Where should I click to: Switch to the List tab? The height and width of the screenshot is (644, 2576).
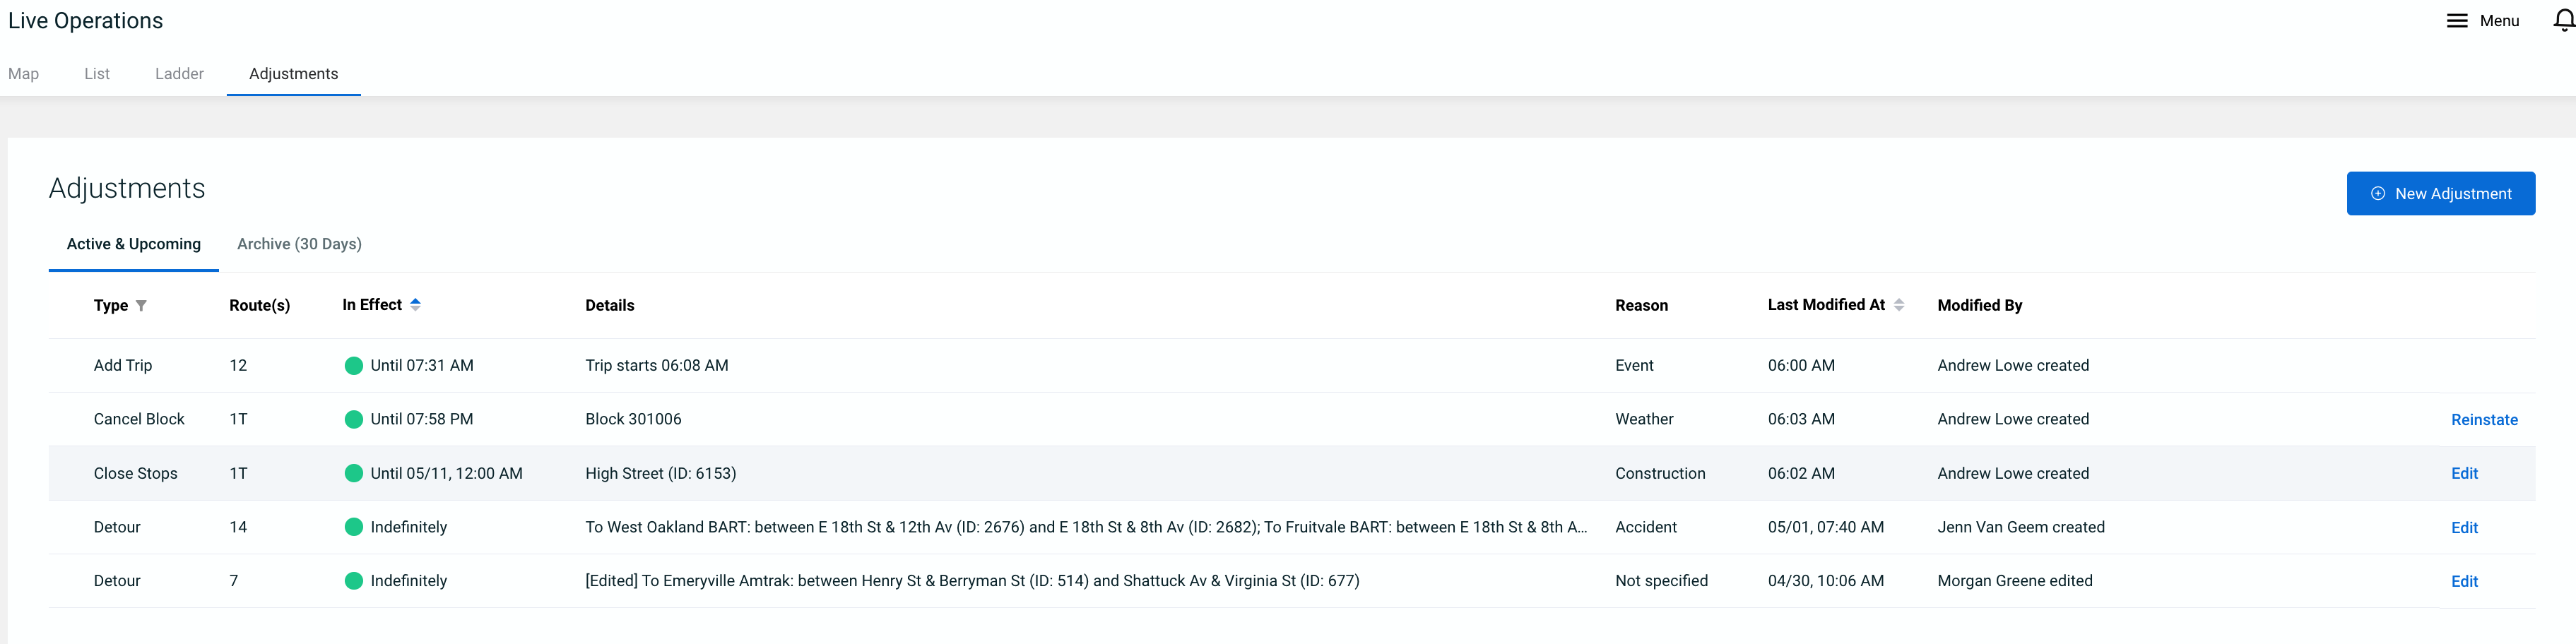point(97,74)
